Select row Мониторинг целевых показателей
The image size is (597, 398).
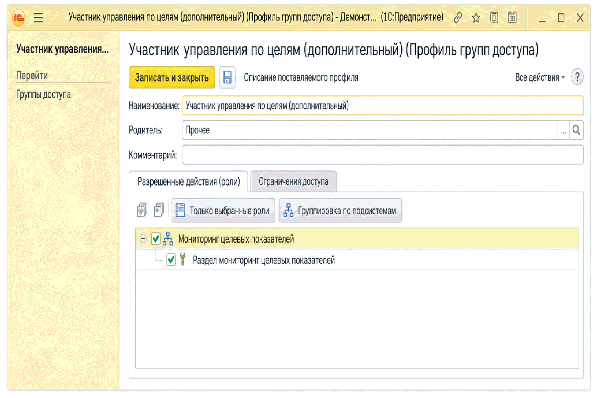coord(357,239)
